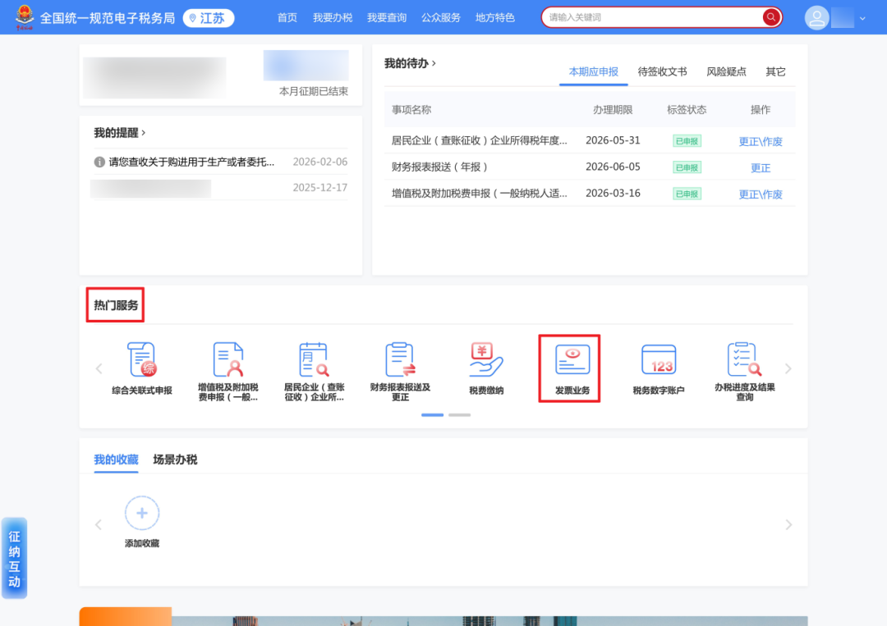Click left arrow in 我的收藏 carousel
This screenshot has height=626, width=887.
99,525
